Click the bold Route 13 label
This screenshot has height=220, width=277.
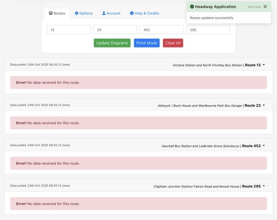coord(253,65)
